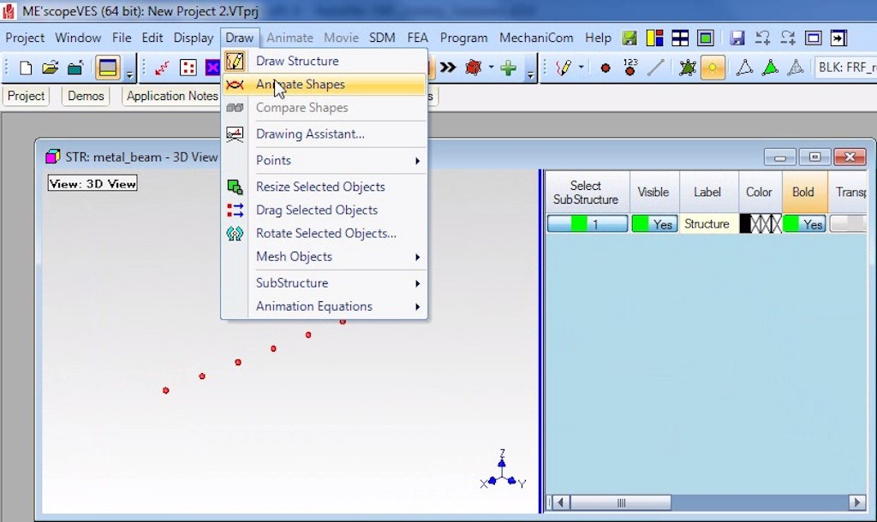Image resolution: width=877 pixels, height=522 pixels.
Task: Open the first toolbar overflow options arrow
Action: (130, 74)
